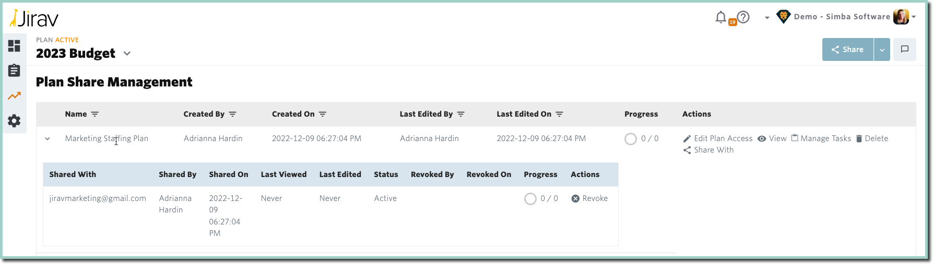The image size is (933, 264).
Task: Revoke access for jiravmarketing@gmail.com
Action: [x=589, y=198]
